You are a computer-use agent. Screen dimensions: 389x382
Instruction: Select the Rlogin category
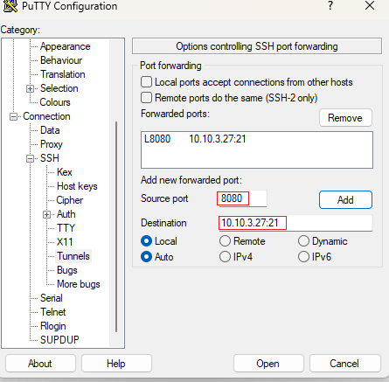pyautogui.click(x=53, y=326)
